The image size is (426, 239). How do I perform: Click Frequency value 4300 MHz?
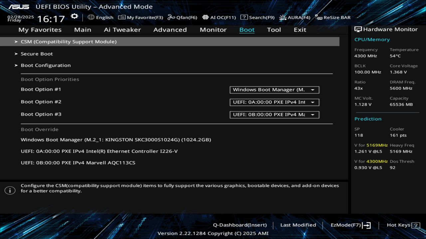pyautogui.click(x=365, y=56)
